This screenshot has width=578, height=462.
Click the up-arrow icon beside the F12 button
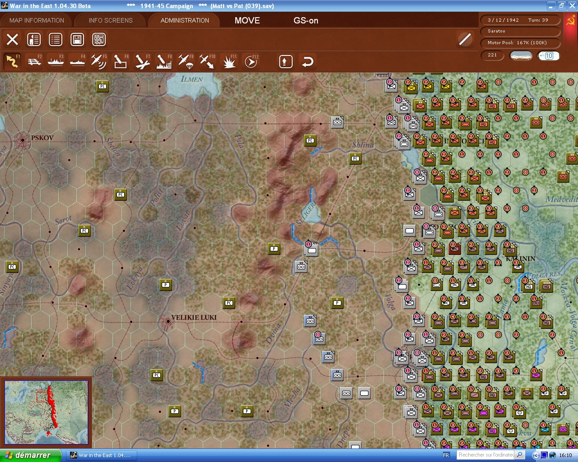click(285, 61)
